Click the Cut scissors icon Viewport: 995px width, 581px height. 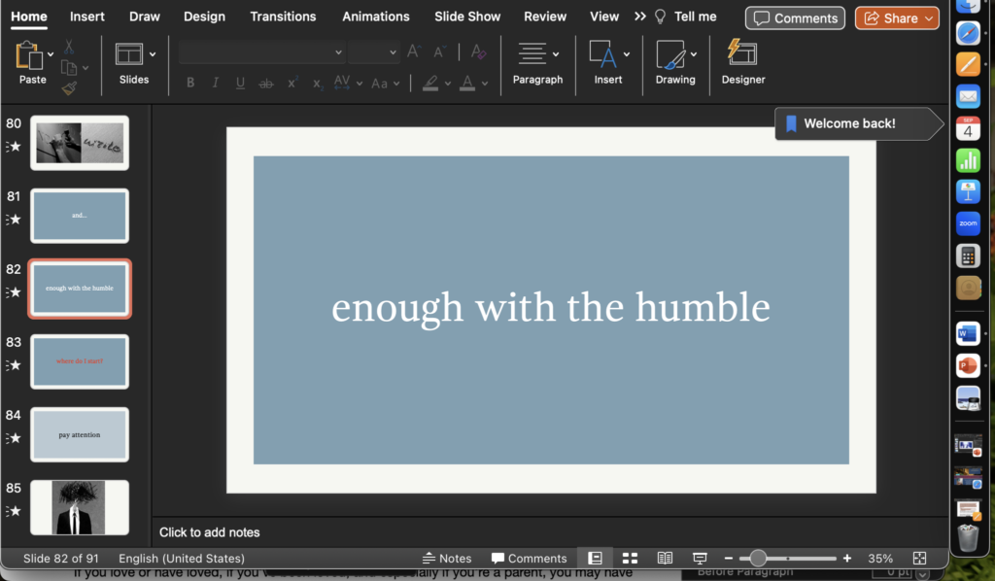pos(69,47)
